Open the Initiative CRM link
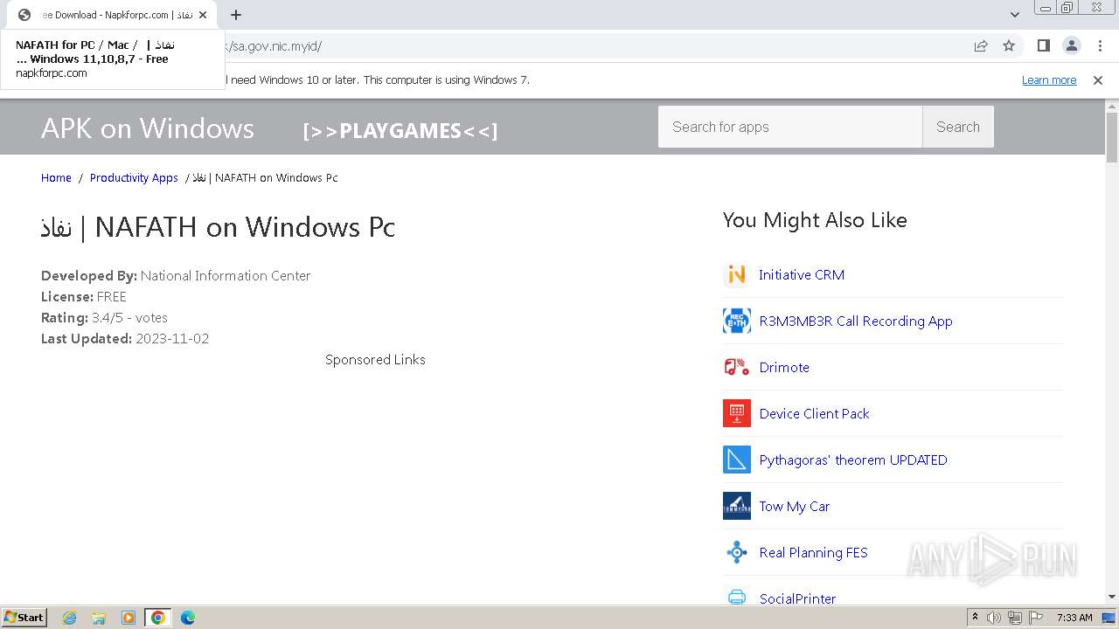The height and width of the screenshot is (629, 1119). point(802,274)
